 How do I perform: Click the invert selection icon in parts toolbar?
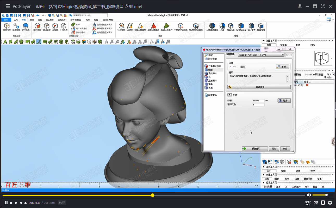[x=270, y=162]
